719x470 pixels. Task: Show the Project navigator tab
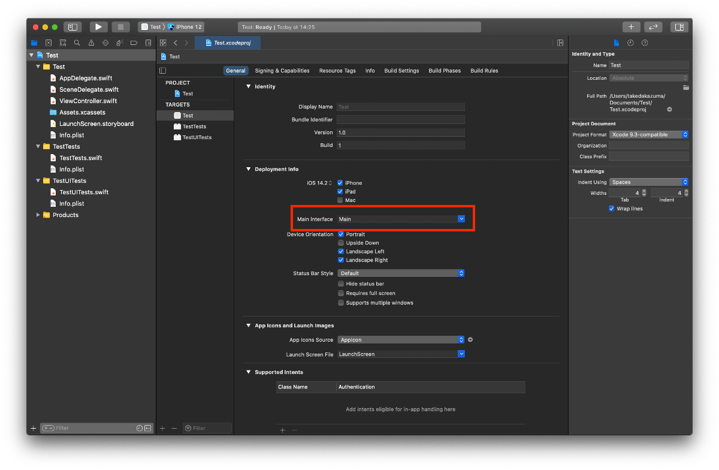pos(34,43)
